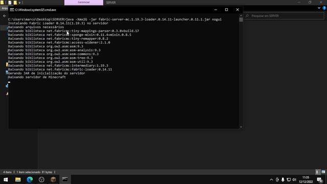The width and height of the screenshot is (327, 184).
Task: Click the line with tiny-remapper:0.8.2
Action: [58, 39]
